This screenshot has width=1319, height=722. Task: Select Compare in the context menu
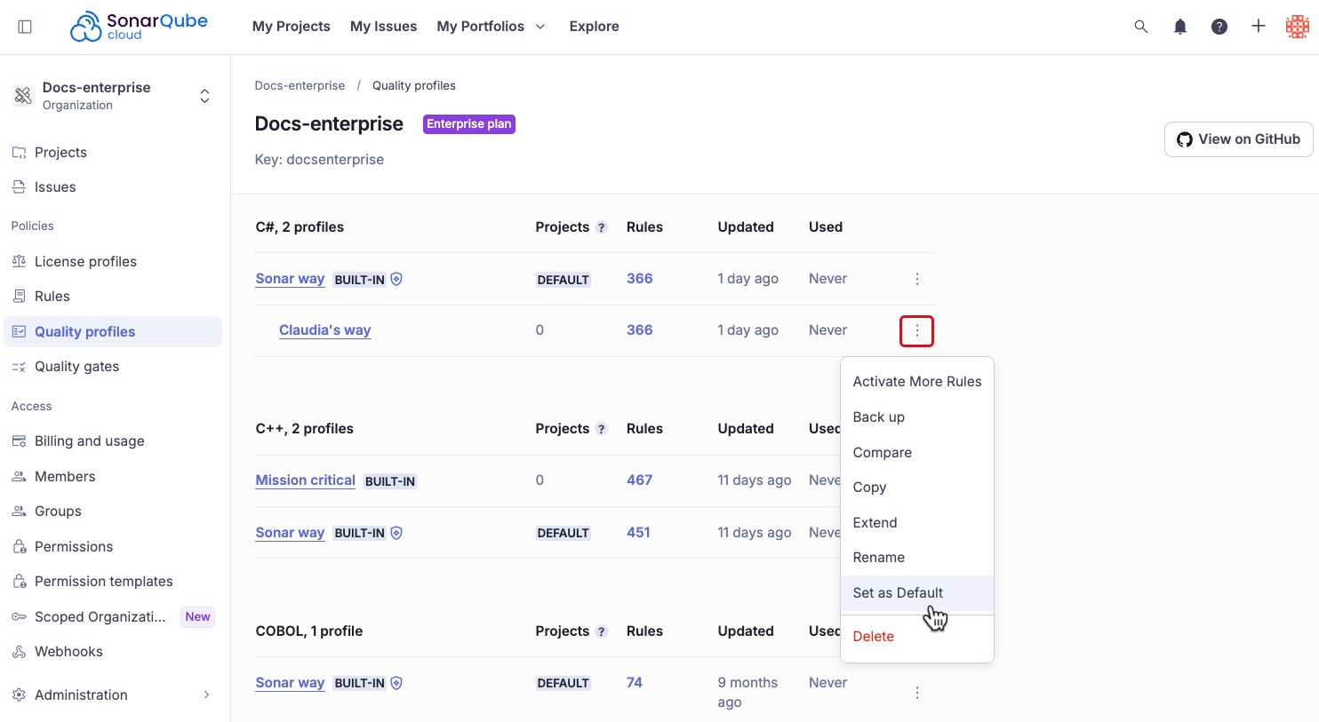[x=917, y=453]
